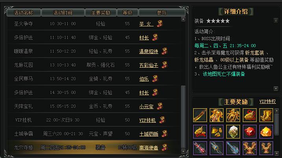Select the 全民赛马 activity row
The image size is (282, 158).
[x=93, y=79]
